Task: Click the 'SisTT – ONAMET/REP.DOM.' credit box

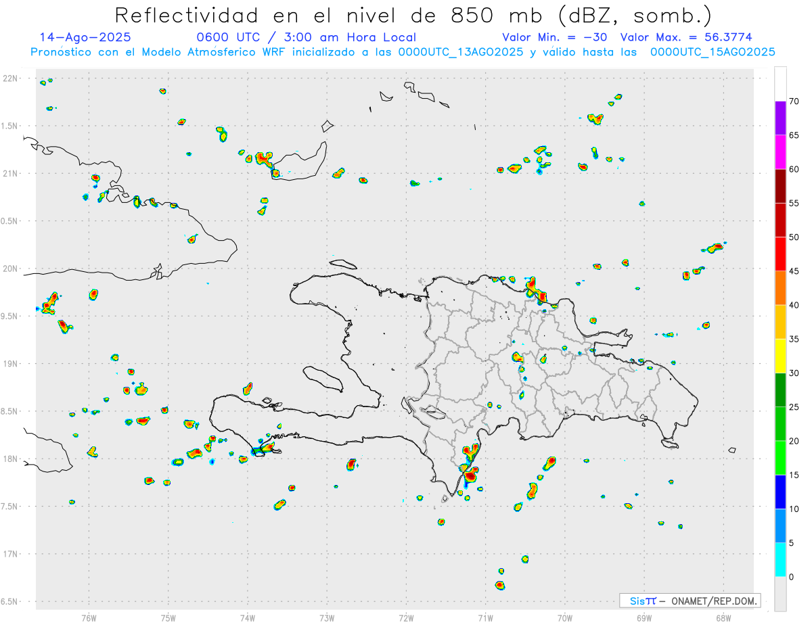Action: tap(690, 601)
